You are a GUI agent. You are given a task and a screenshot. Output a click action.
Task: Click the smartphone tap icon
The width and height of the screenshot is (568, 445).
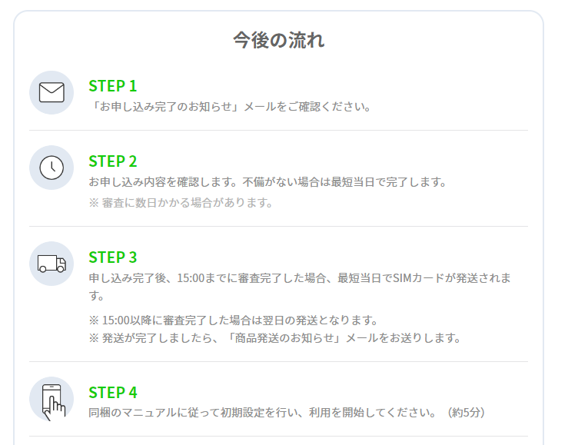click(51, 399)
